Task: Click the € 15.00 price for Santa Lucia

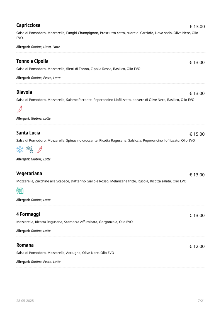Action: [197, 134]
